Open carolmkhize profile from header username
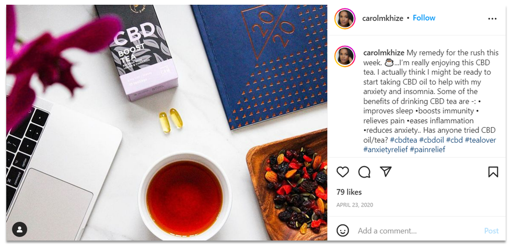513x252 pixels. tap(382, 18)
